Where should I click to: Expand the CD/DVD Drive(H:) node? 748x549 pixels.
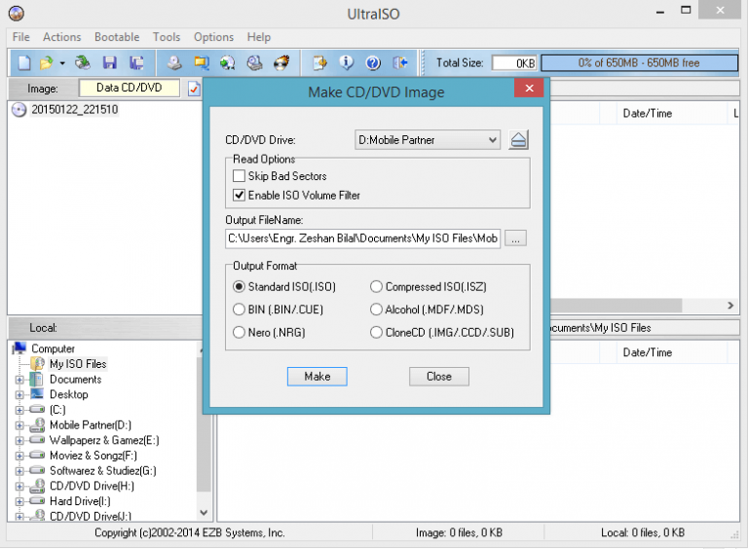tap(19, 486)
